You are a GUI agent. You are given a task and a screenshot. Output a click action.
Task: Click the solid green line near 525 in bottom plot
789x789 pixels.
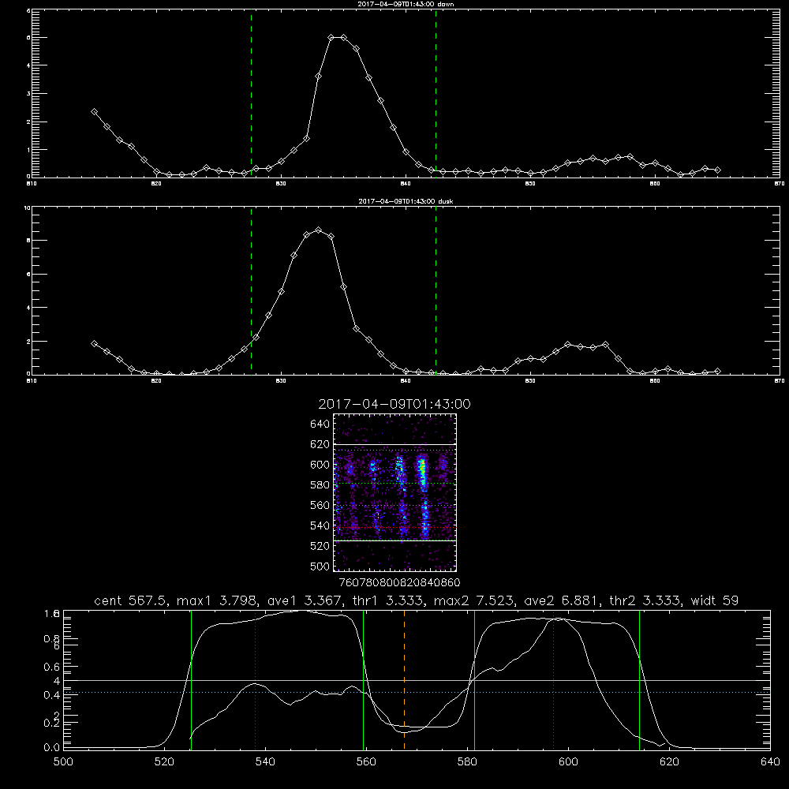click(x=191, y=680)
